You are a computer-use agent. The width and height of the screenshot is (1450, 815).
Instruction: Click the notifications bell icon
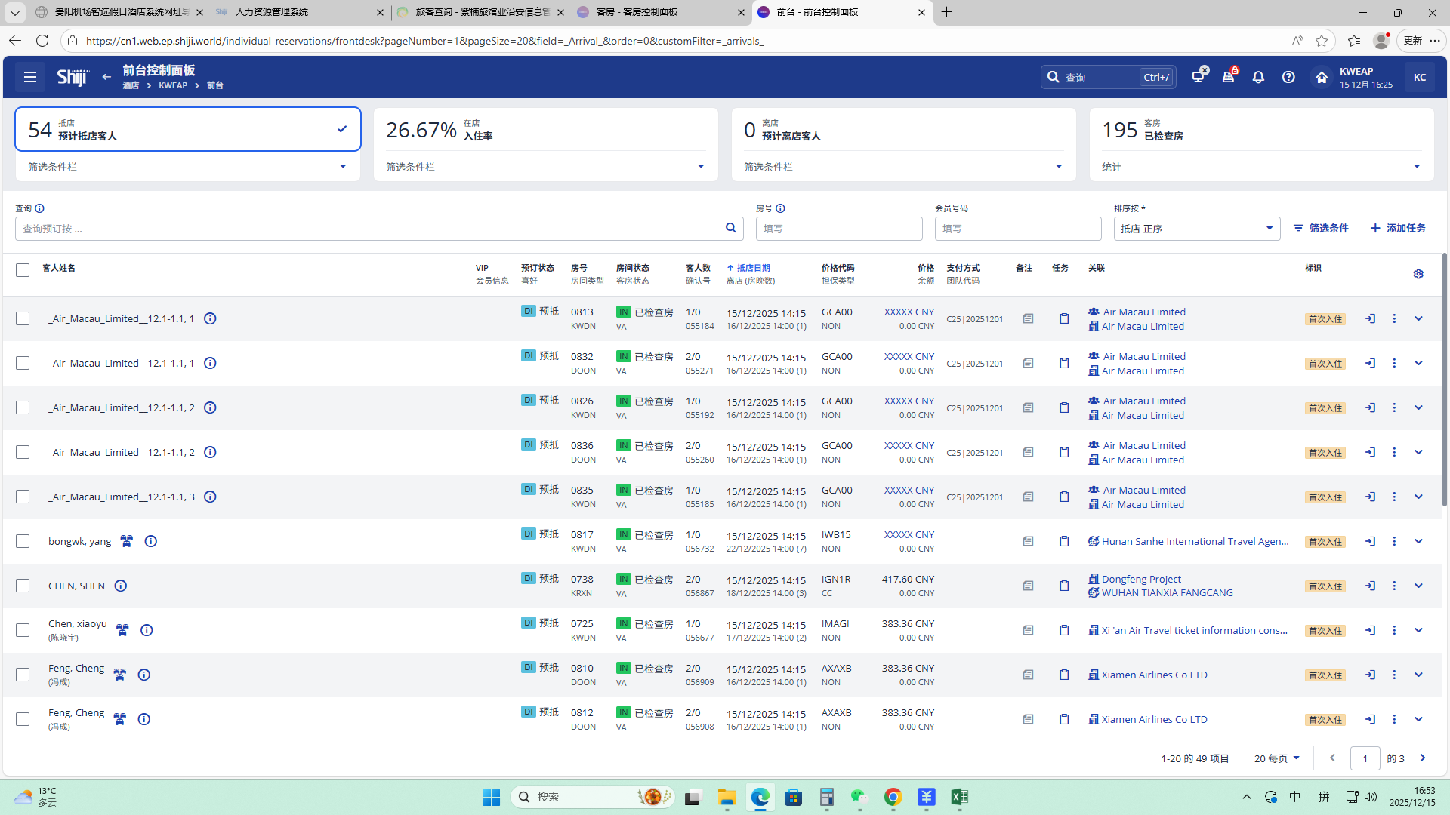click(x=1258, y=77)
